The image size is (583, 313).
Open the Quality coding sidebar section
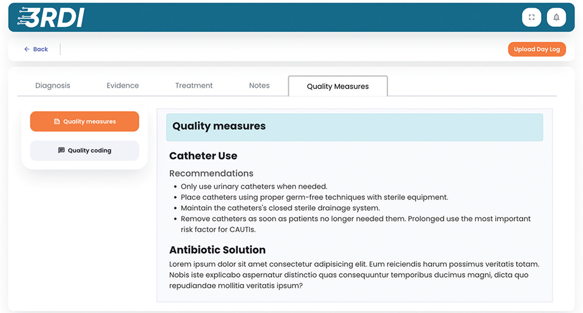point(84,151)
